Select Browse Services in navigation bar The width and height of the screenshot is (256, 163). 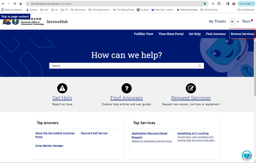click(x=242, y=34)
